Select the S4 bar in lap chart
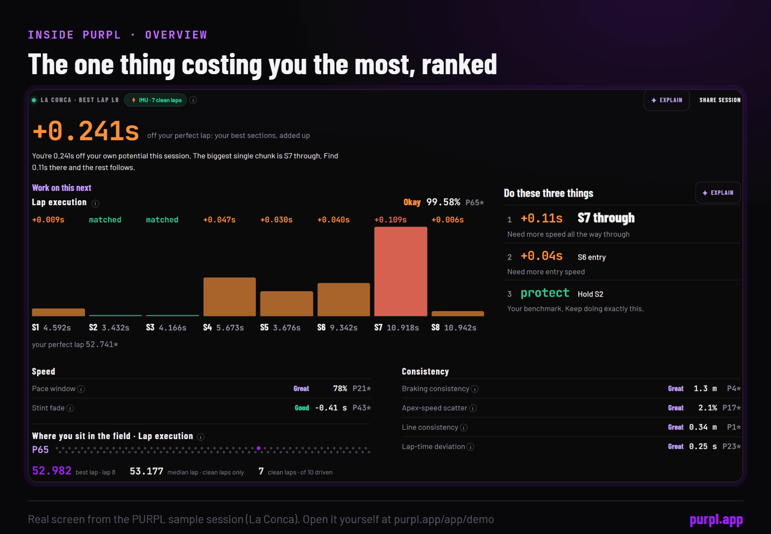 pyautogui.click(x=230, y=297)
